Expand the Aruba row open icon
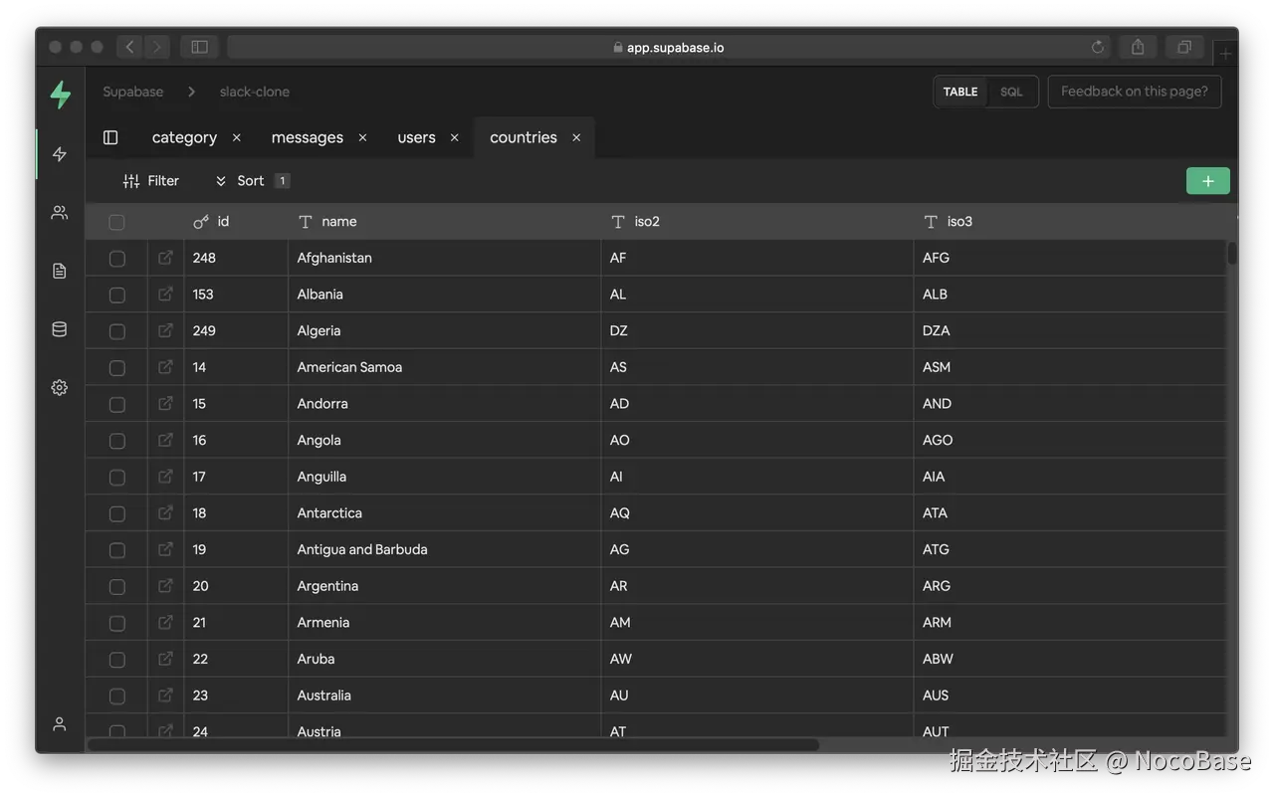 coord(165,659)
